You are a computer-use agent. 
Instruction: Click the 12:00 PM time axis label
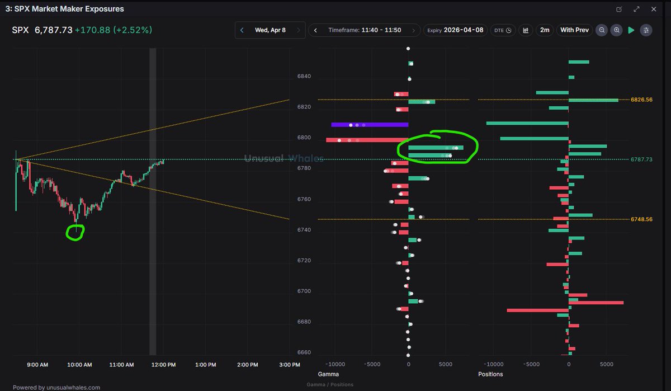tap(163, 365)
